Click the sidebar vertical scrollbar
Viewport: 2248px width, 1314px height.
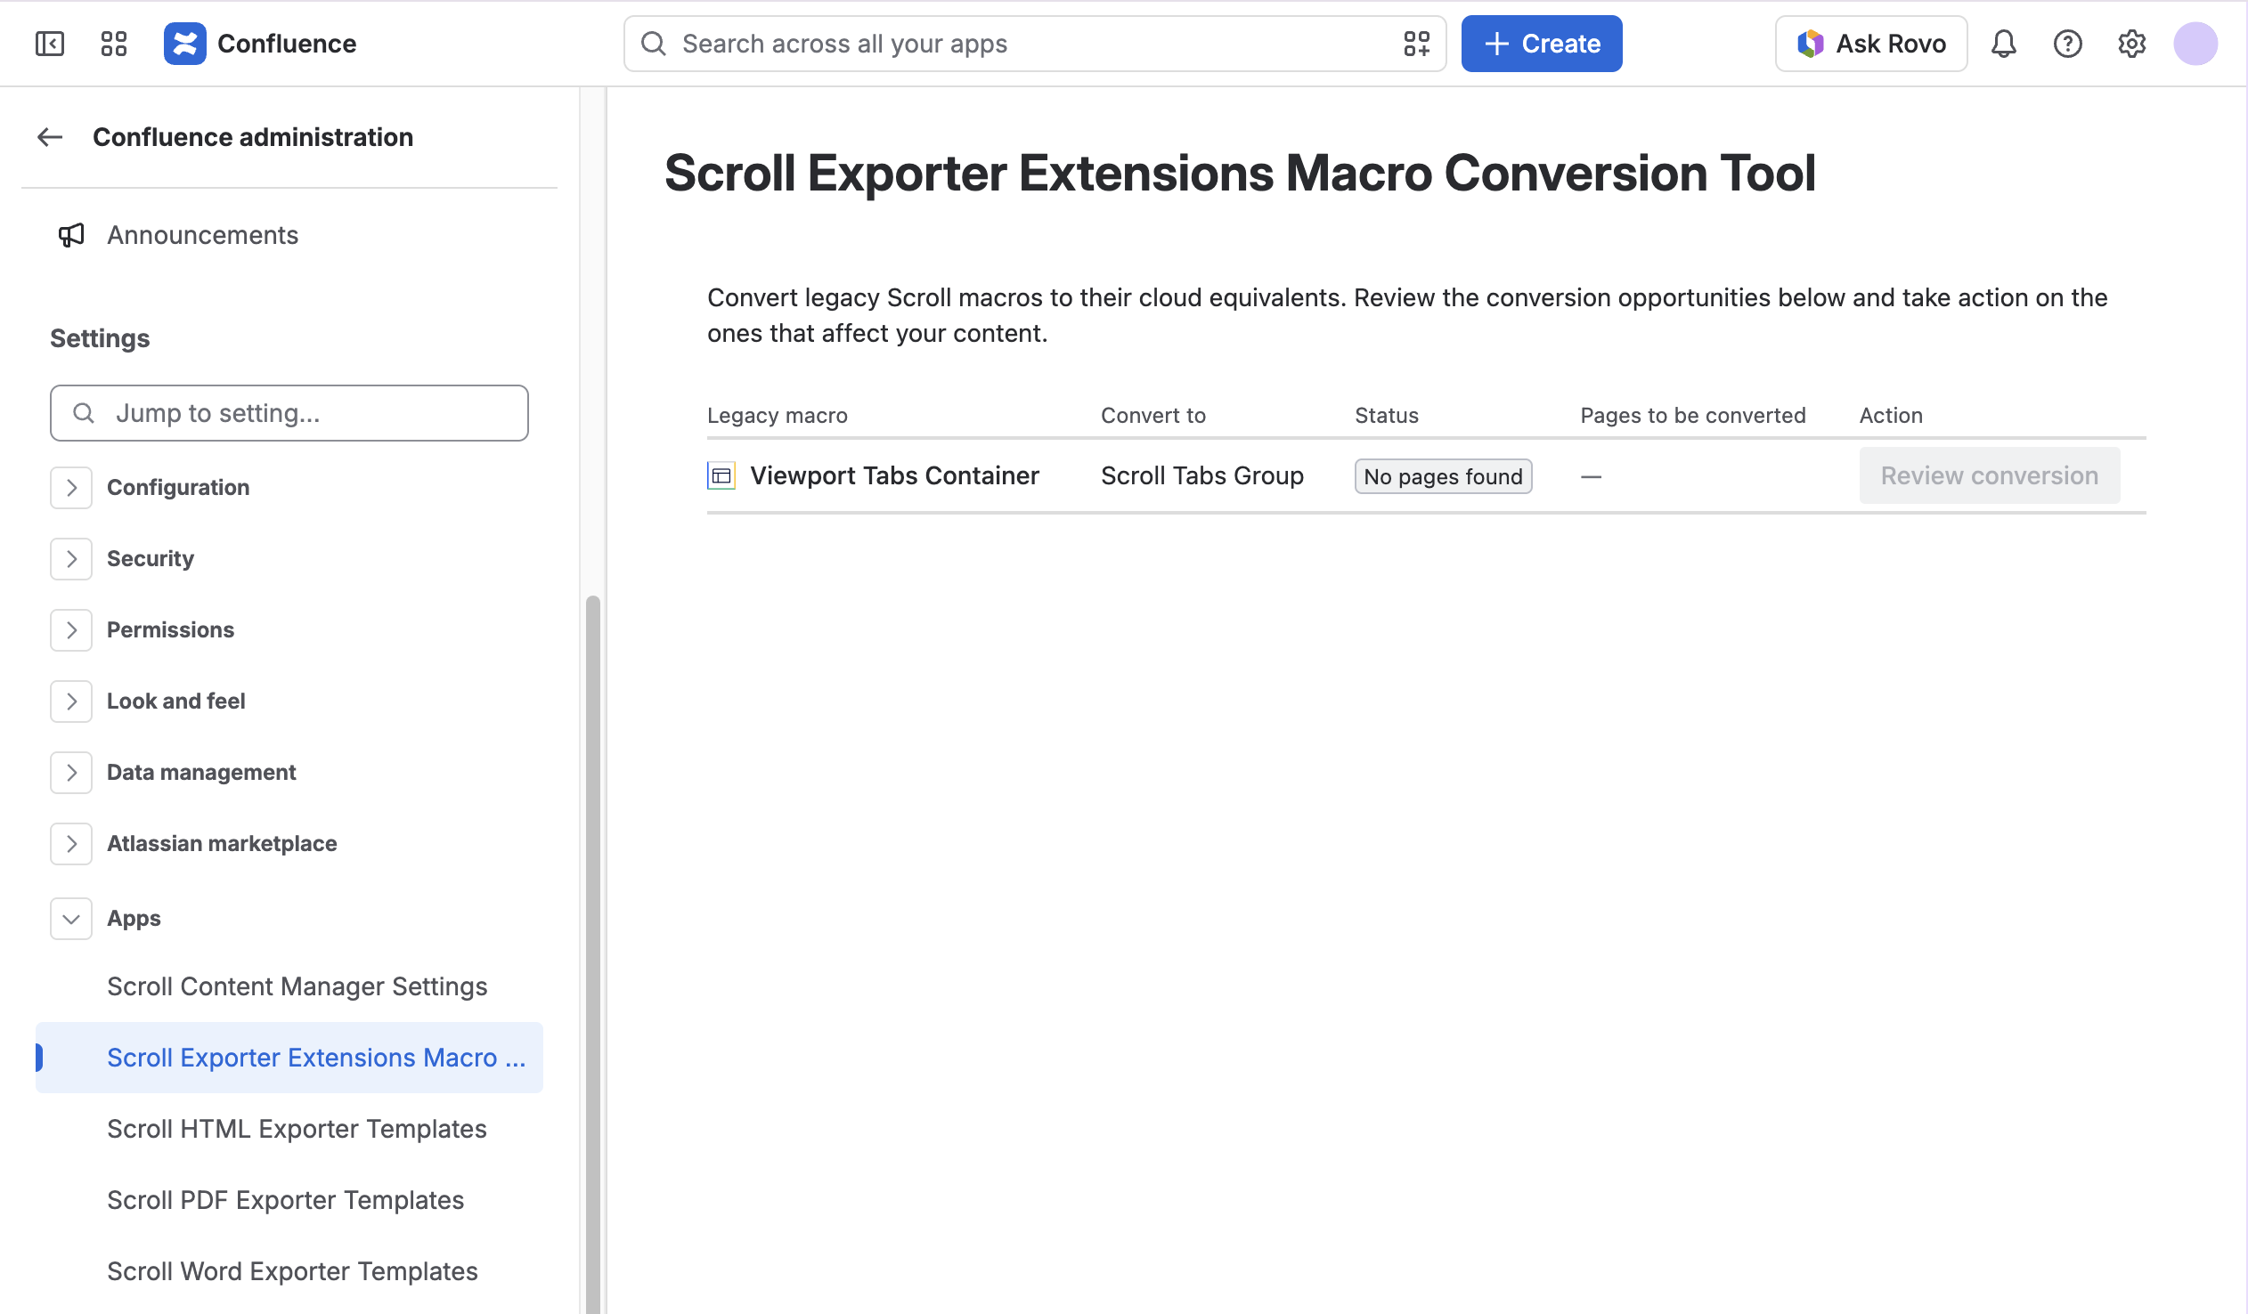coord(592,953)
